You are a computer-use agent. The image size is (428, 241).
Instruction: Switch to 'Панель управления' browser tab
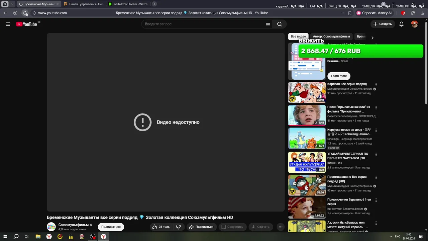pyautogui.click(x=84, y=4)
